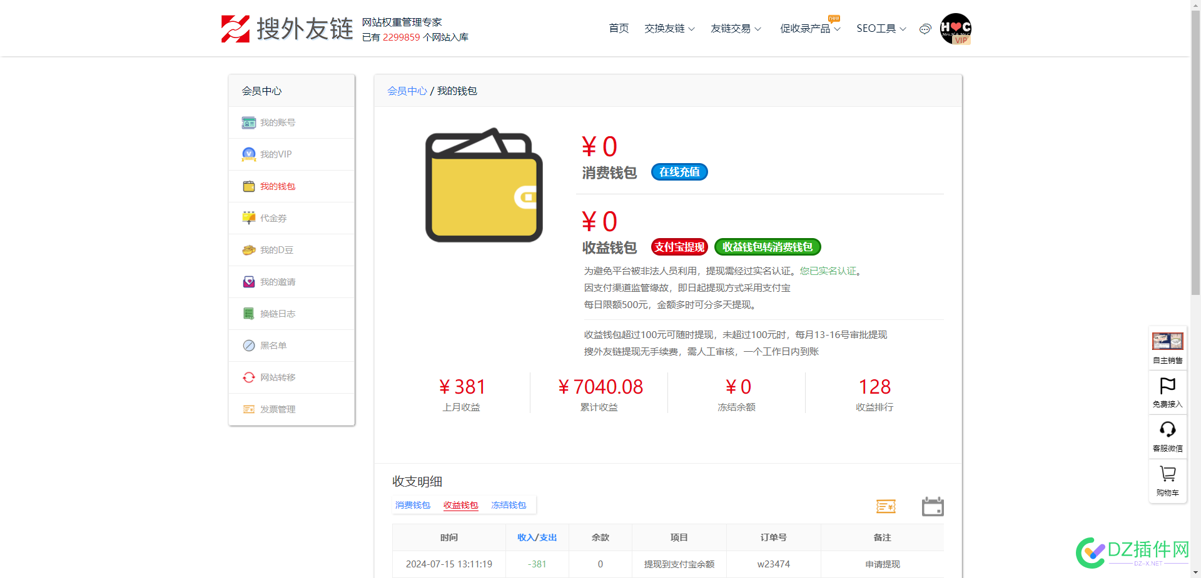
Task: Open the chat message icon in header
Action: pyautogui.click(x=925, y=29)
